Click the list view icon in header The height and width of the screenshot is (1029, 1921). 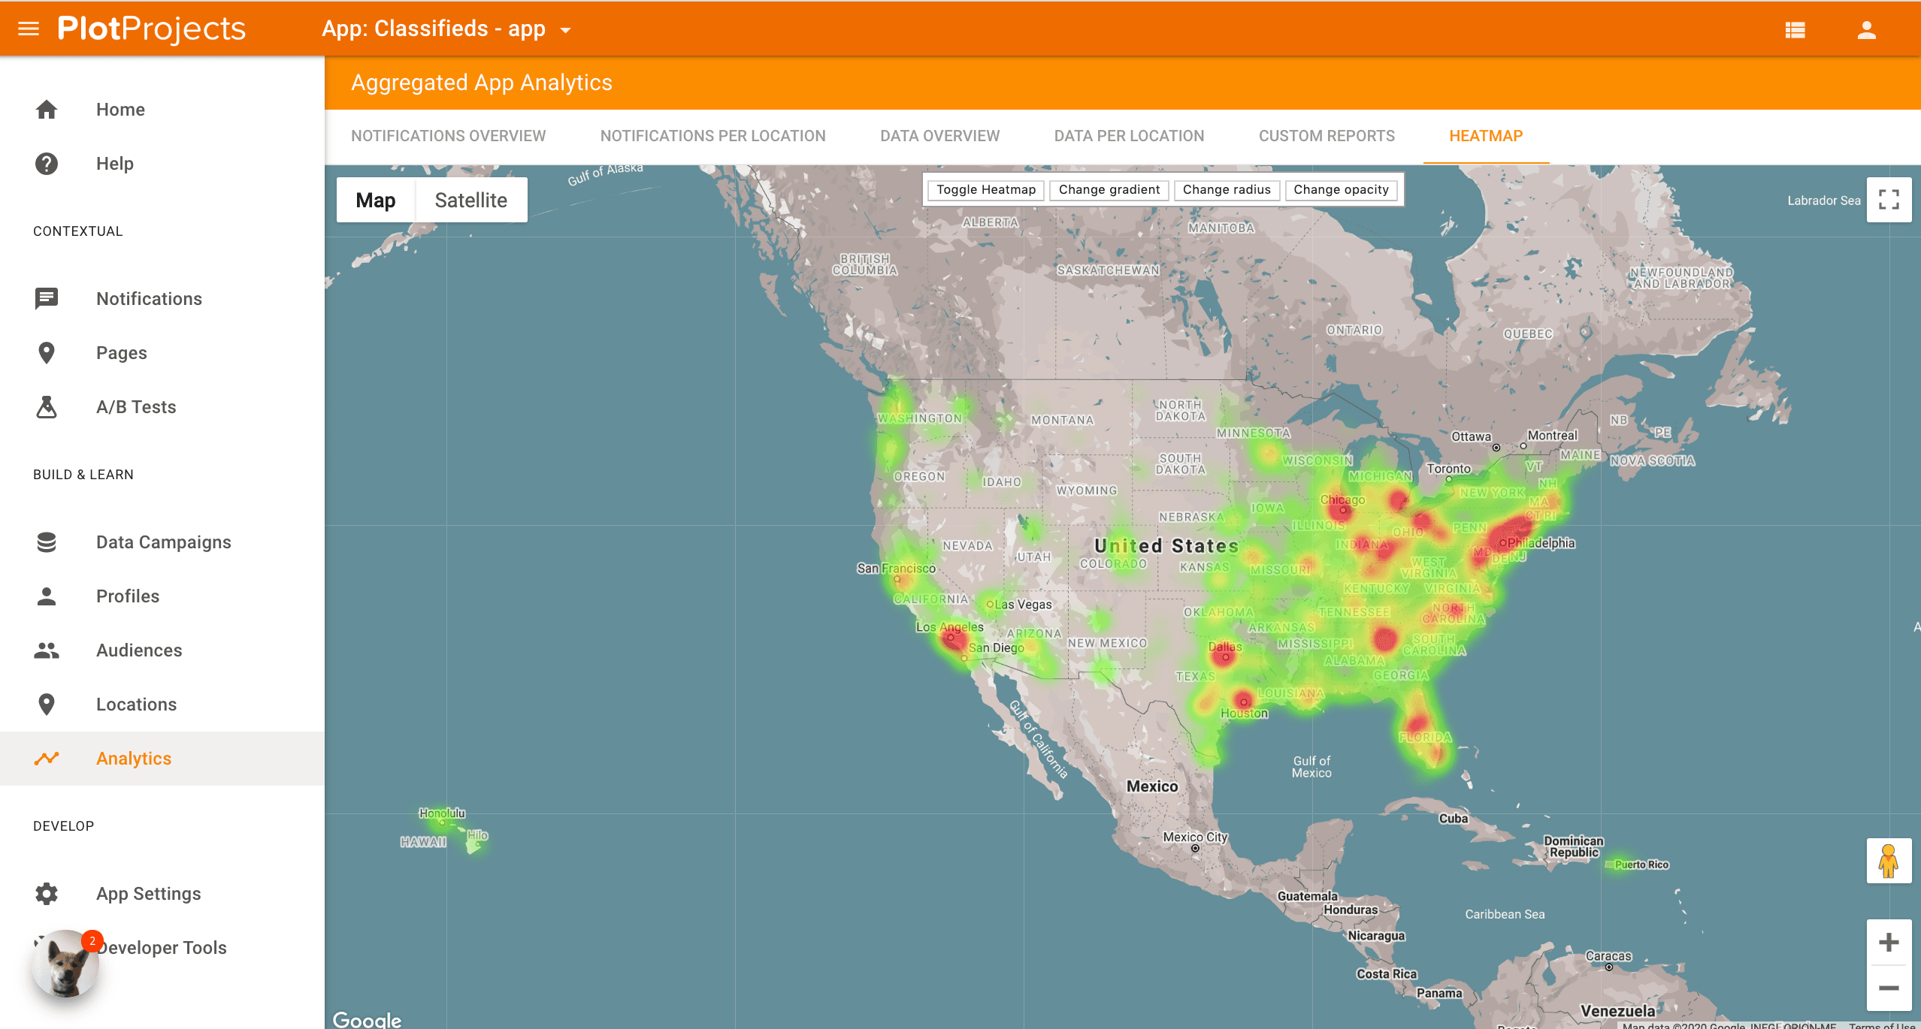(1795, 30)
